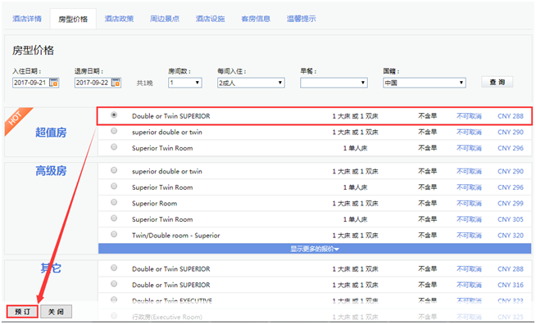Select the 房型价格 tab
Screen dimensions: 536x324
point(73,19)
